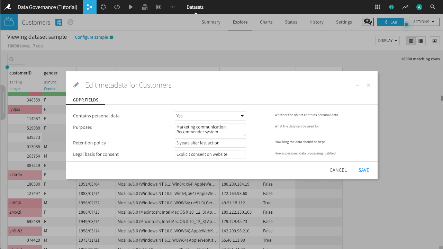Image resolution: width=443 pixels, height=249 pixels.
Task: Open the applications waffle grid icon
Action: click(x=377, y=7)
